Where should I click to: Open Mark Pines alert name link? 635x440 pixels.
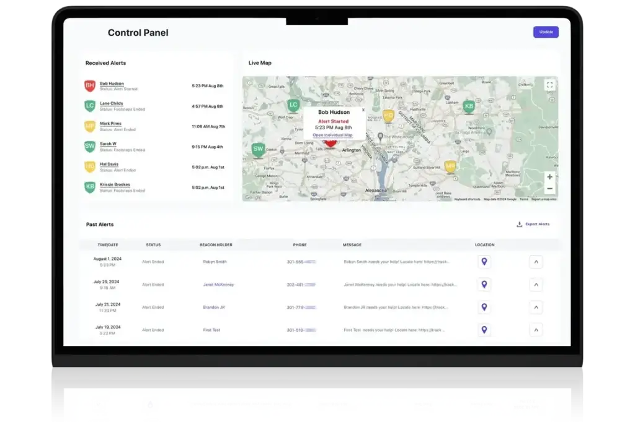(110, 124)
